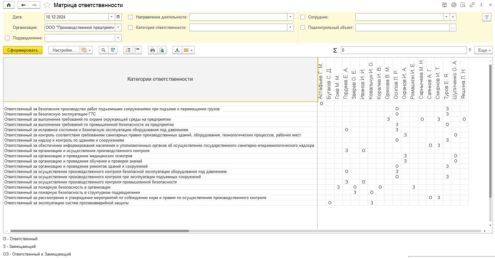Click legend text О - Ответственный
This screenshot has height=258, width=495.
coord(20,239)
